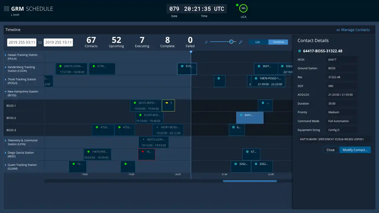Viewport: 379px width, 213px height.
Task: Click the Command Mode value Full Automation
Action: tap(338, 121)
